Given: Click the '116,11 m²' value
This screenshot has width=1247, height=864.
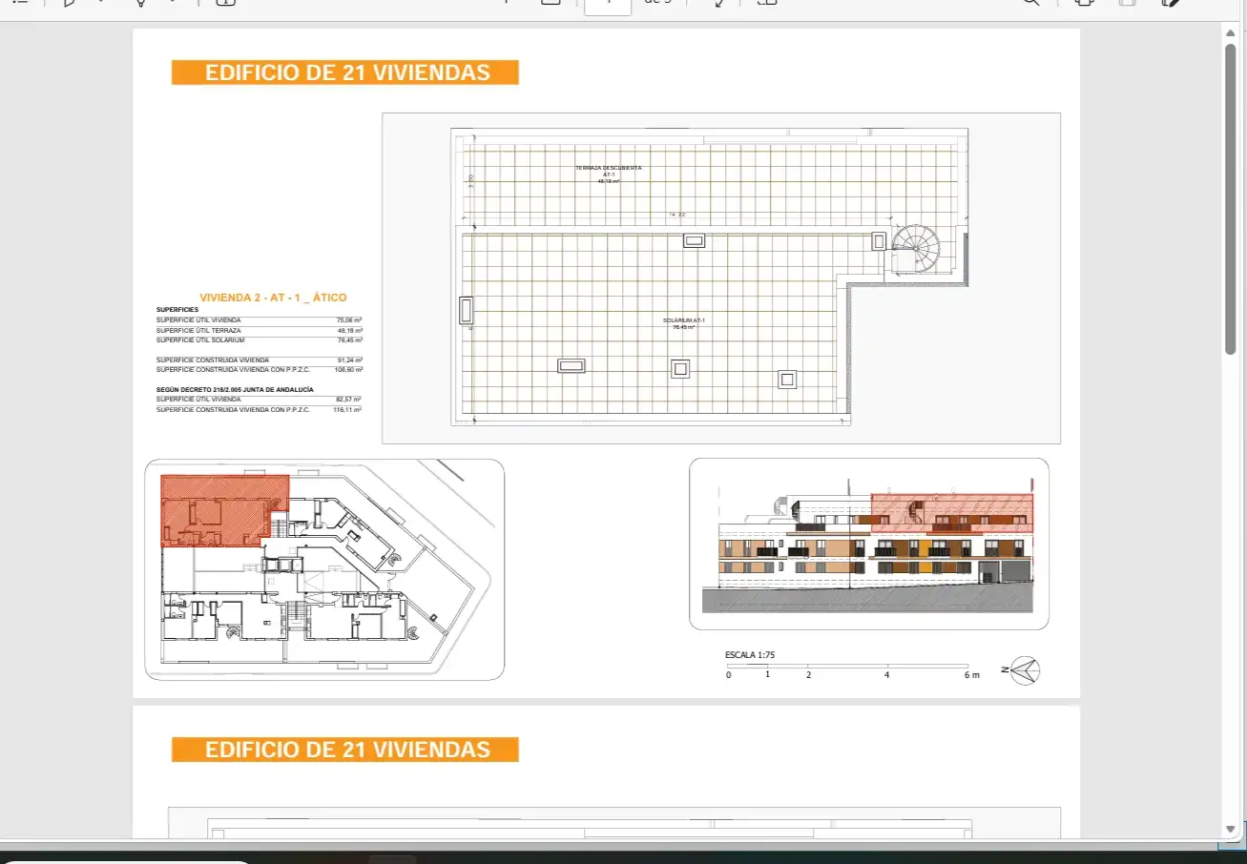Looking at the screenshot, I should click(348, 409).
